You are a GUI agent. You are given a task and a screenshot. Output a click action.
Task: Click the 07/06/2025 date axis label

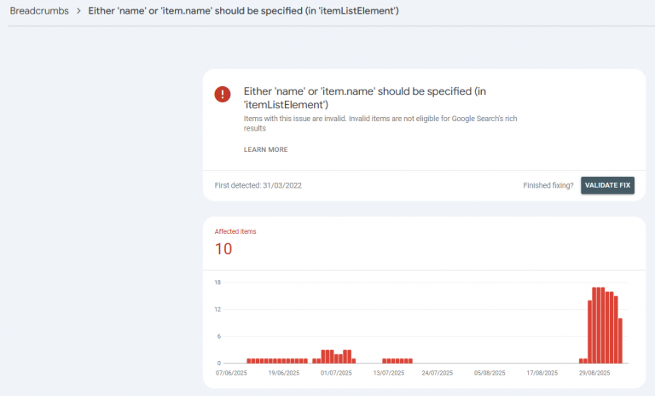coord(231,373)
